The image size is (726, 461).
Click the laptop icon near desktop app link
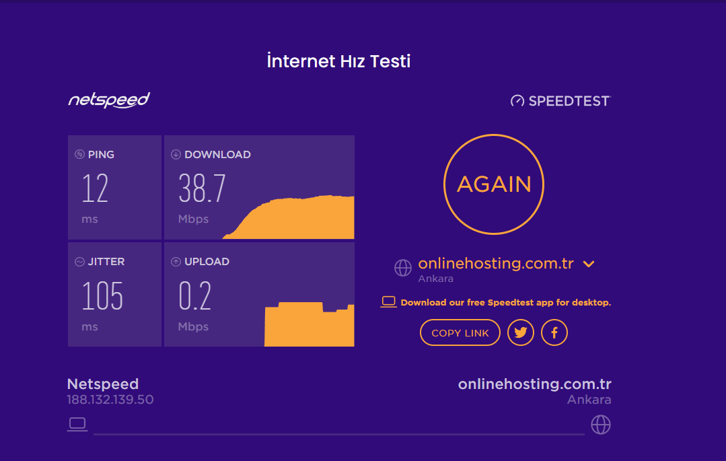click(388, 302)
